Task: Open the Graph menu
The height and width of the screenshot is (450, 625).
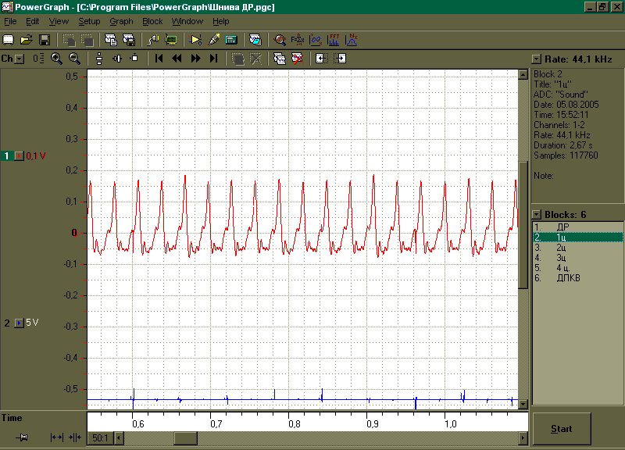Action: click(121, 22)
